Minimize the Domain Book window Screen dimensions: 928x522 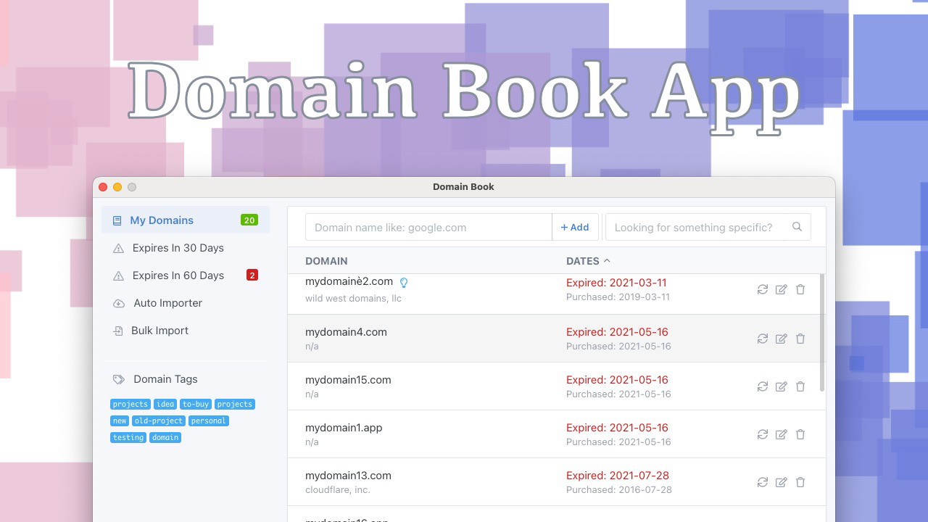click(117, 187)
